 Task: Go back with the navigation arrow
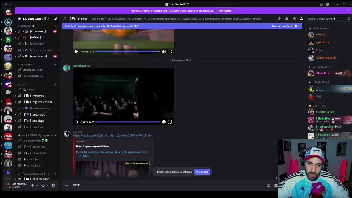point(6,4)
